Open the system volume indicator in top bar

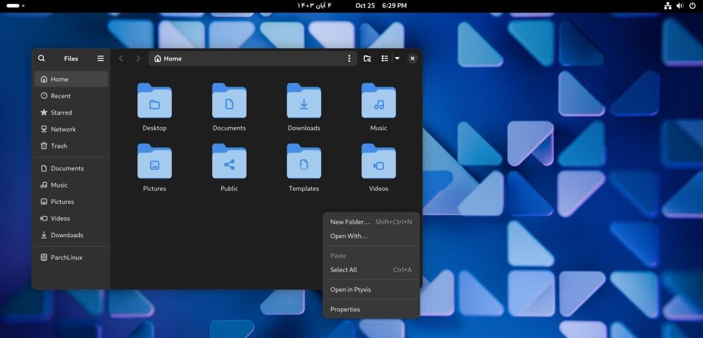[679, 5]
